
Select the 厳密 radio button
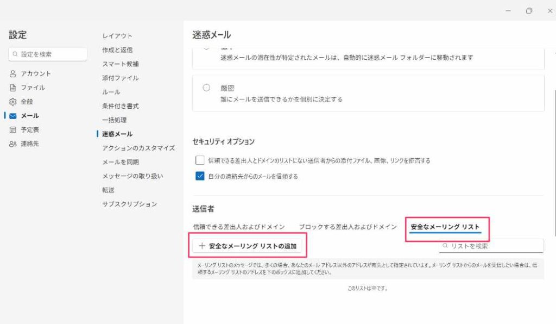[206, 88]
